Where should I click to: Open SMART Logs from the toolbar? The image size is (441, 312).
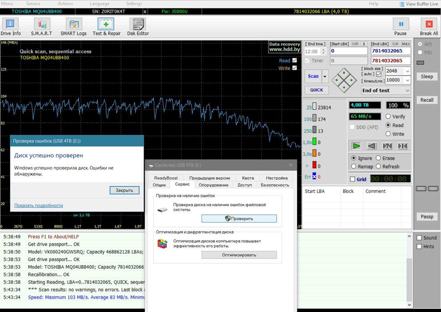coord(74,27)
